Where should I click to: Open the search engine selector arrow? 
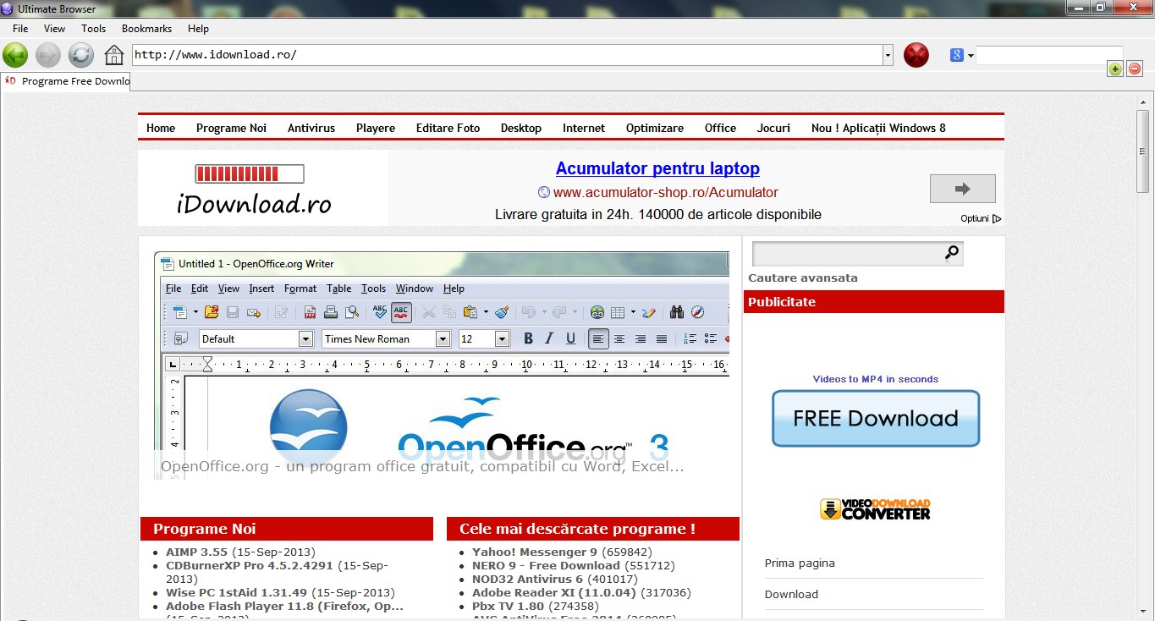click(971, 56)
